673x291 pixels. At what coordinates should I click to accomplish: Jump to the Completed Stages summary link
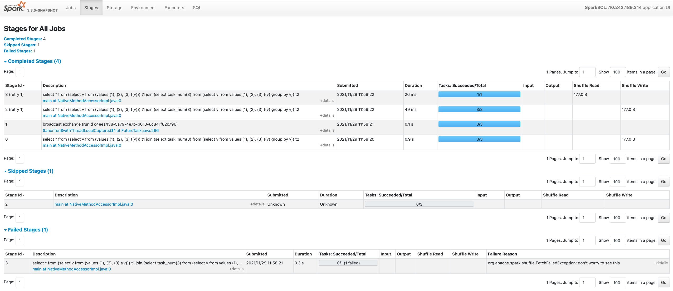coord(23,39)
